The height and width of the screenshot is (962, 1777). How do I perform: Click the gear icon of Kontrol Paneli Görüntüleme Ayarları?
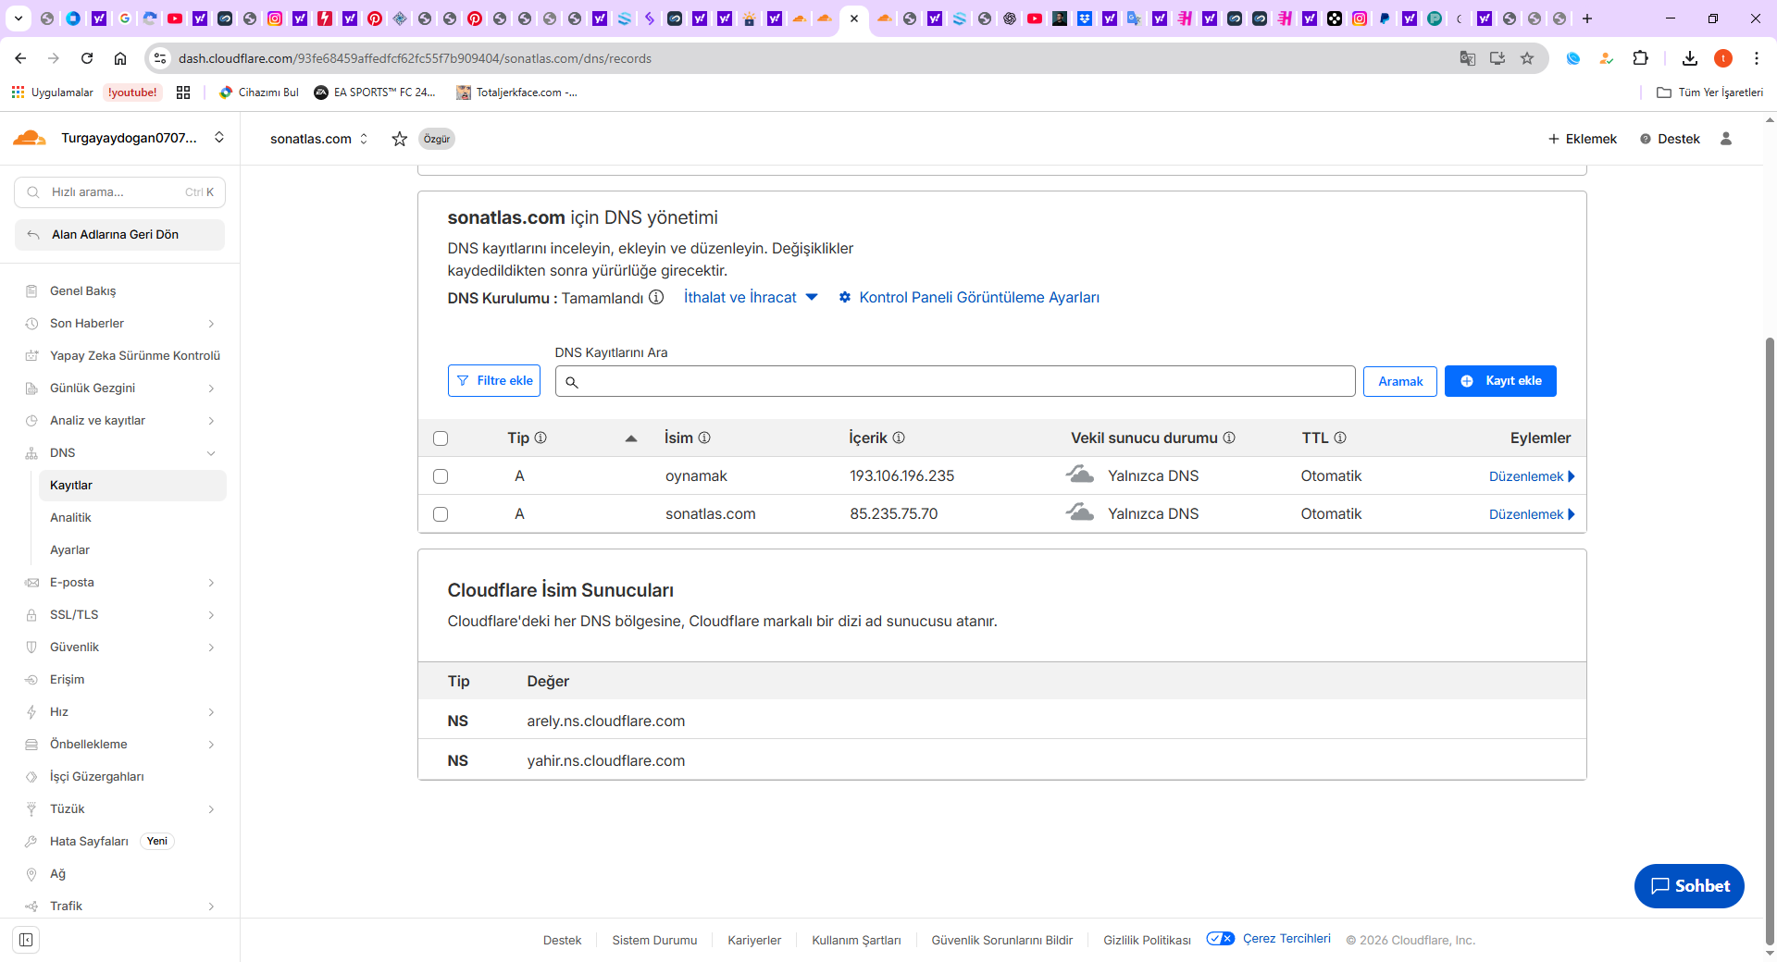845,297
